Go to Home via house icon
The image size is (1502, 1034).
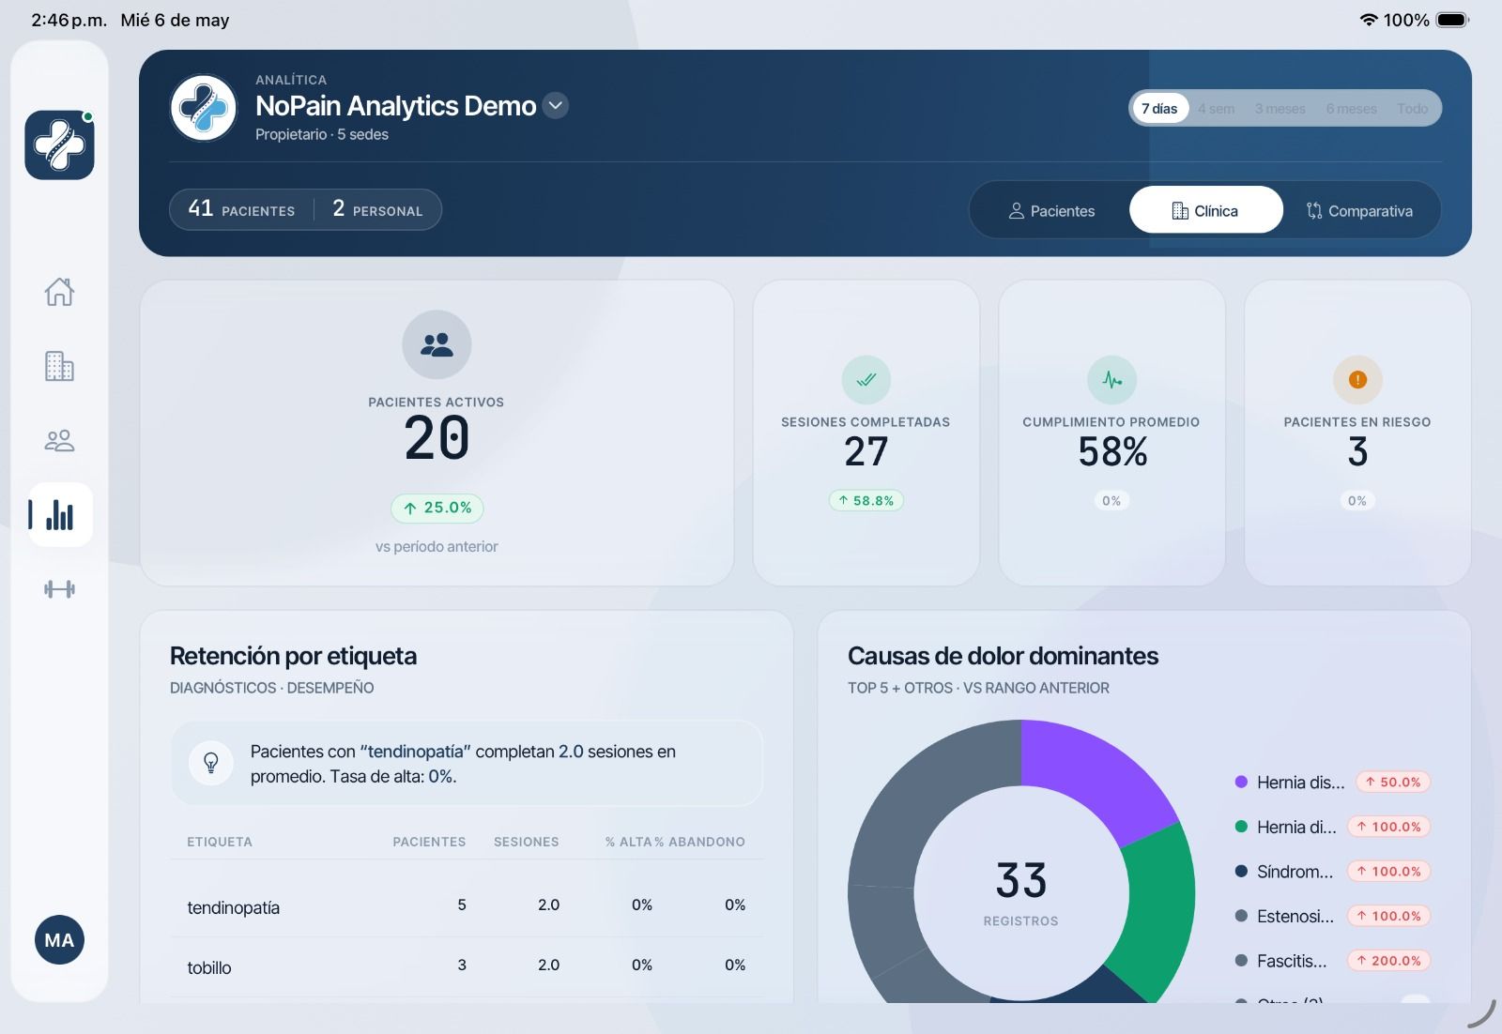pyautogui.click(x=59, y=292)
